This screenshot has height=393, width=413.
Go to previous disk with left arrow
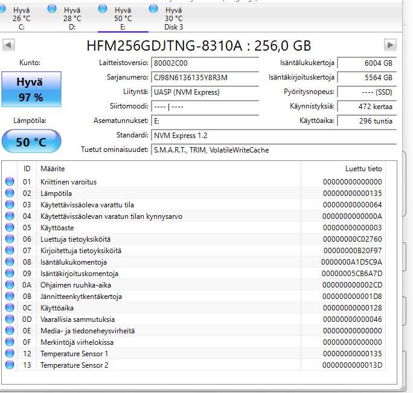coord(9,45)
